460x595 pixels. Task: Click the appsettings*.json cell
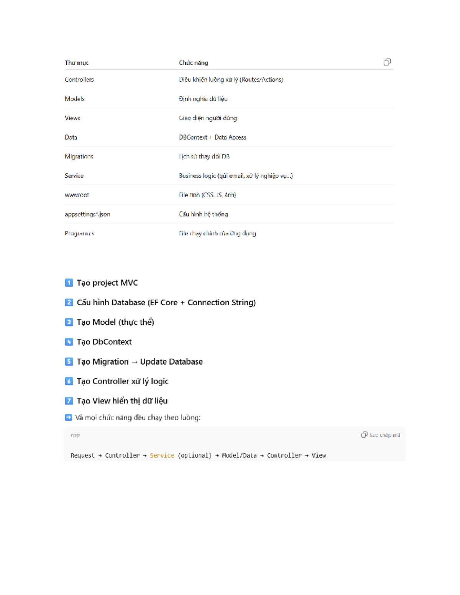[x=87, y=214]
